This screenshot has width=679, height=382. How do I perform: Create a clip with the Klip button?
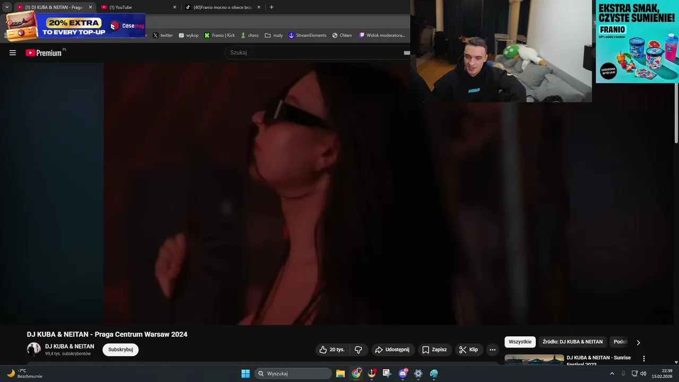tap(469, 350)
